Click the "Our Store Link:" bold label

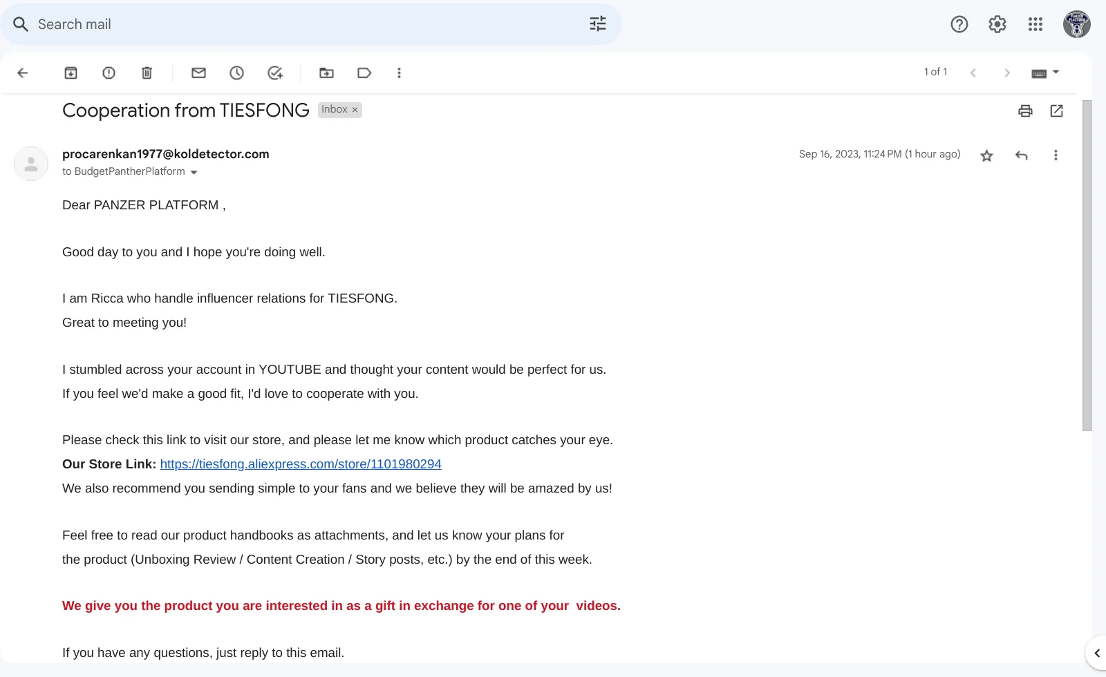point(109,464)
